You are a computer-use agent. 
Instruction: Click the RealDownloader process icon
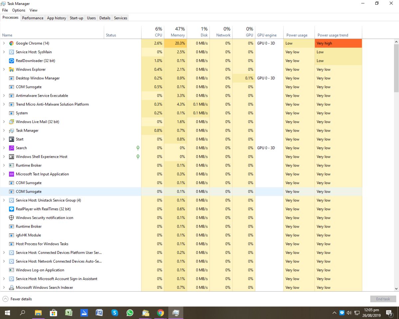pos(11,61)
